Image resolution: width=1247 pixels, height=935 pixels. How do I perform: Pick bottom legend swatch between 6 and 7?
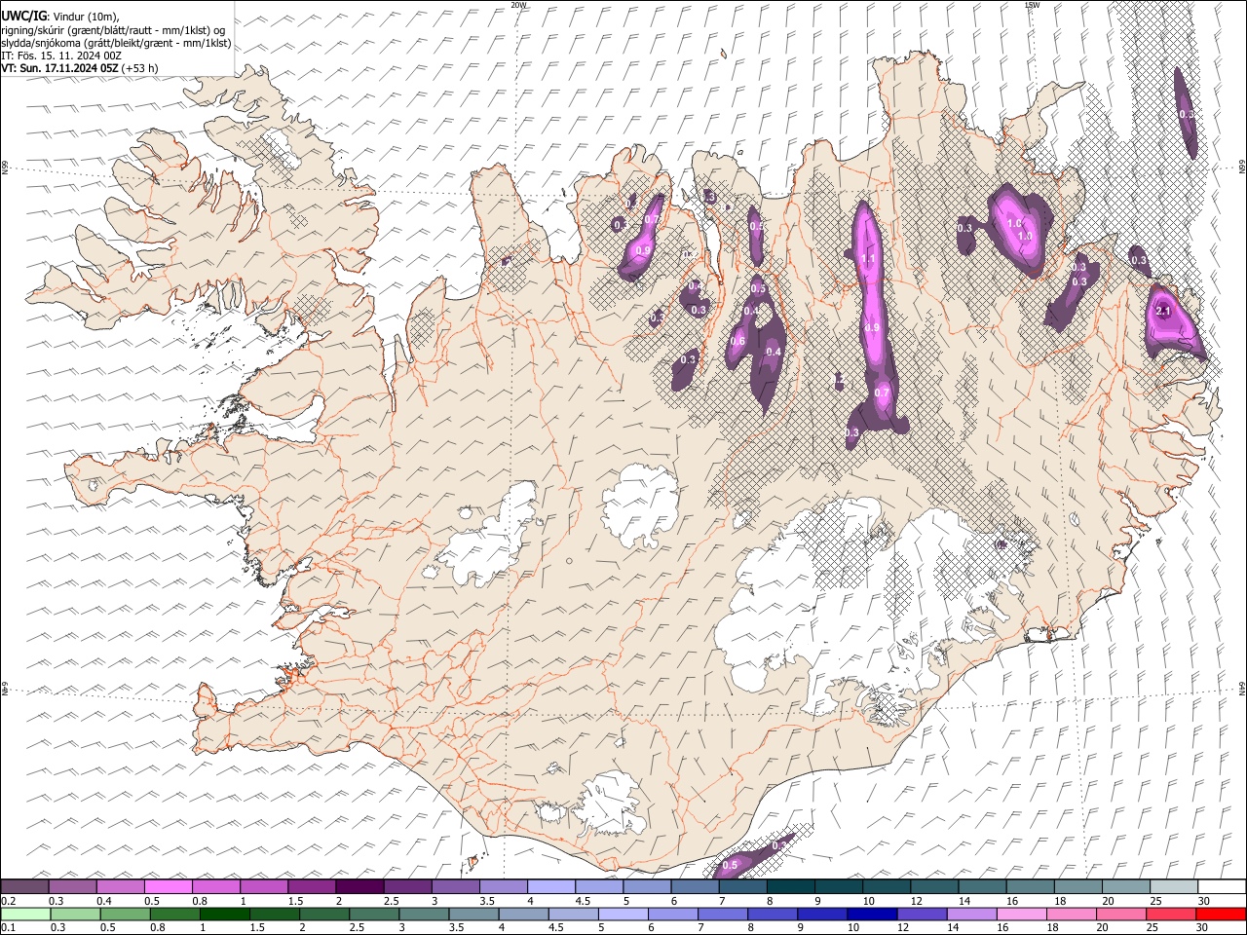[671, 914]
